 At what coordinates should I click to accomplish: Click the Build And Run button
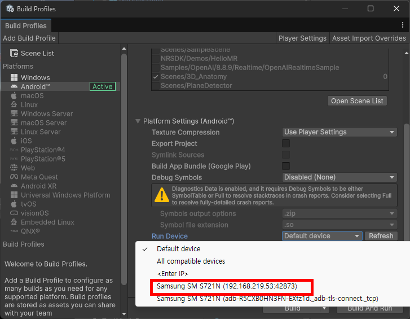pos(370,309)
